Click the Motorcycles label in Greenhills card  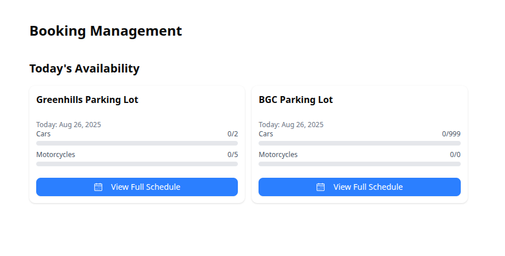(56, 155)
